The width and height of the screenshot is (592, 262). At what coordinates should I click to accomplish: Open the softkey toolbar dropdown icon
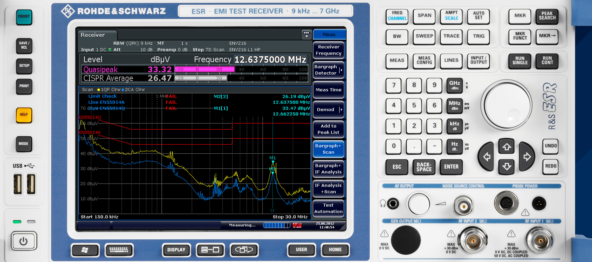coord(306,35)
